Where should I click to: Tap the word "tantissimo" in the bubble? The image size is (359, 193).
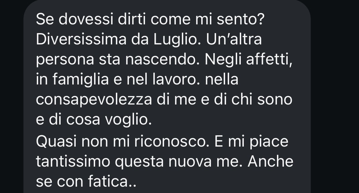click(73, 162)
